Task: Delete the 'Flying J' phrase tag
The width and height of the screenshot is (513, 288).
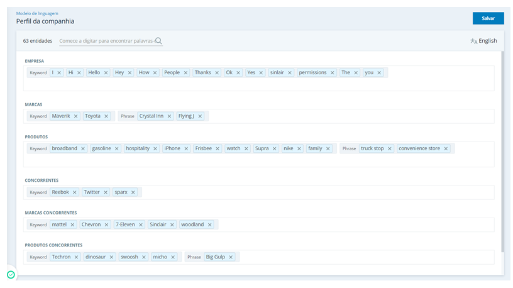Action: pyautogui.click(x=200, y=116)
